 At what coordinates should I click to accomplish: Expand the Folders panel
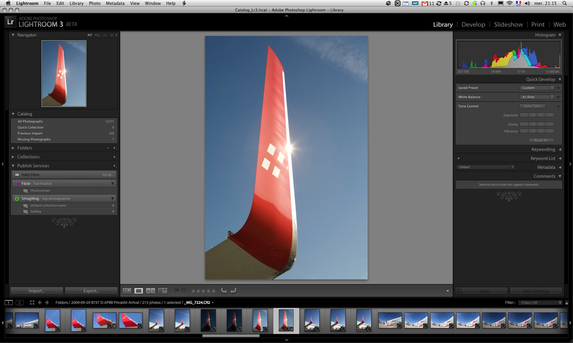pyautogui.click(x=13, y=148)
